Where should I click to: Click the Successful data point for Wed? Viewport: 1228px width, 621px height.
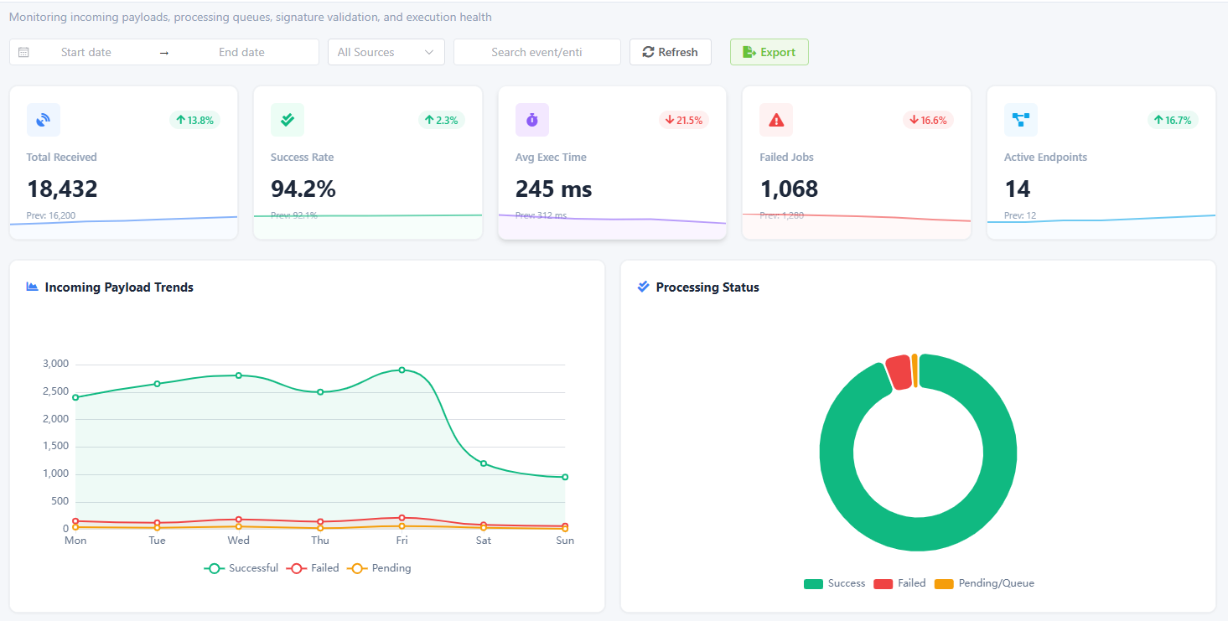point(239,375)
